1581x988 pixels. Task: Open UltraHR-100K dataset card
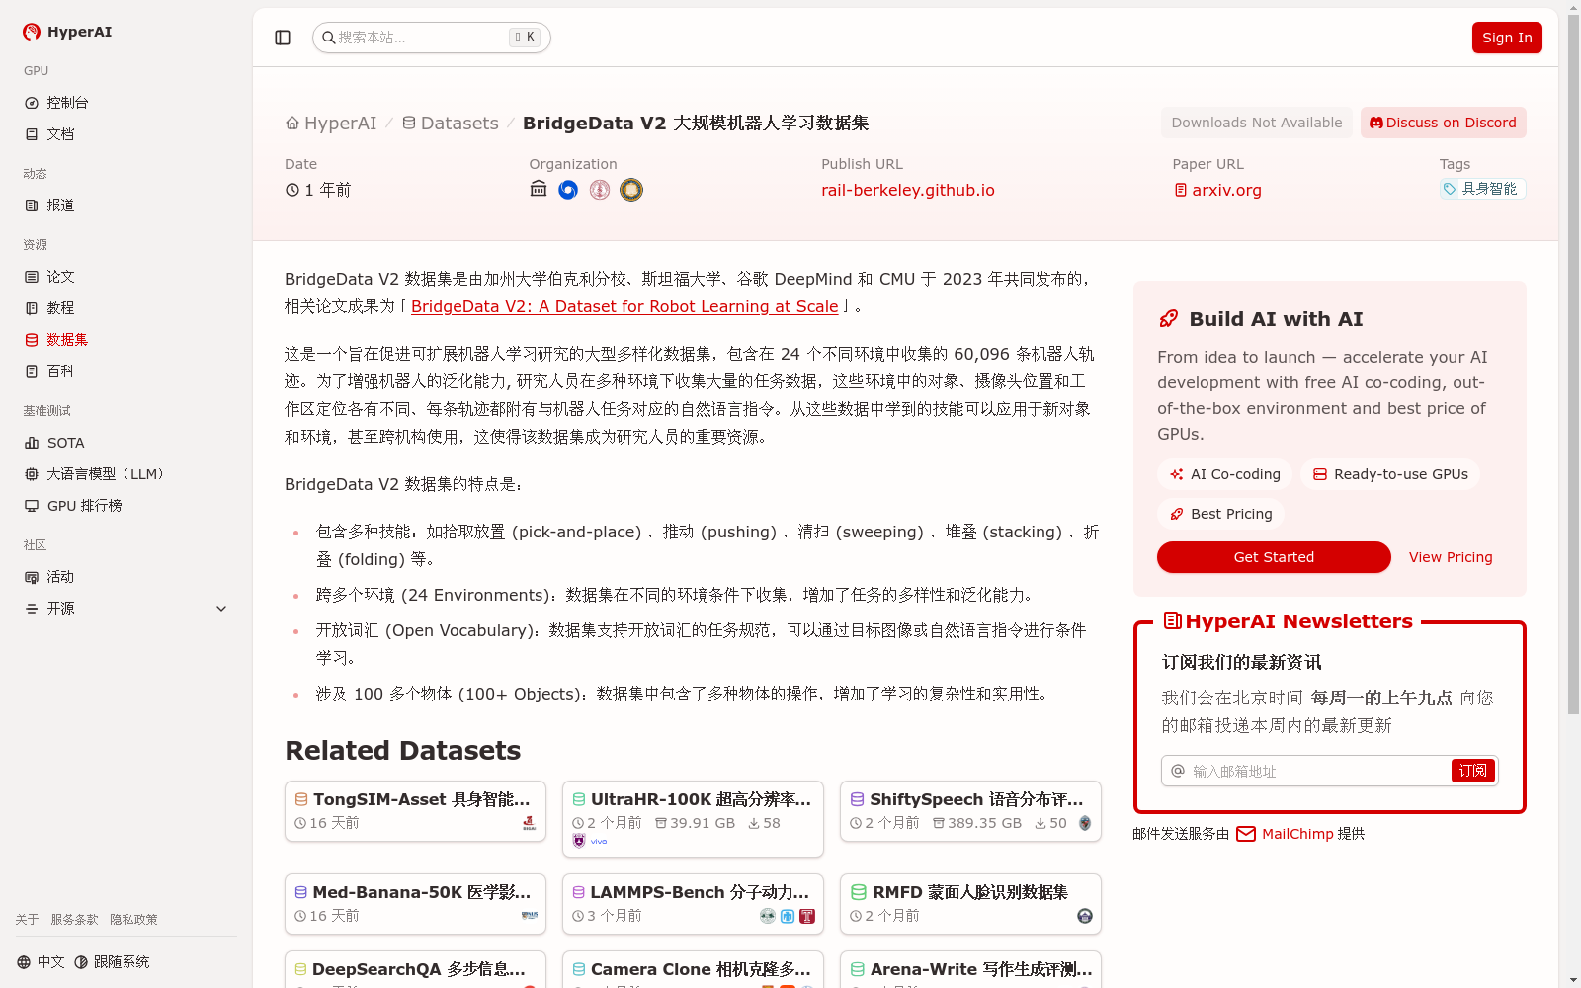tap(693, 819)
